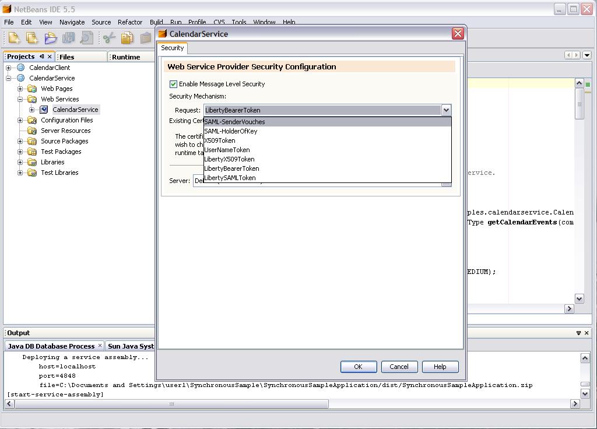This screenshot has width=597, height=429.
Task: Click OK in CalendarService dialog
Action: [x=359, y=367]
